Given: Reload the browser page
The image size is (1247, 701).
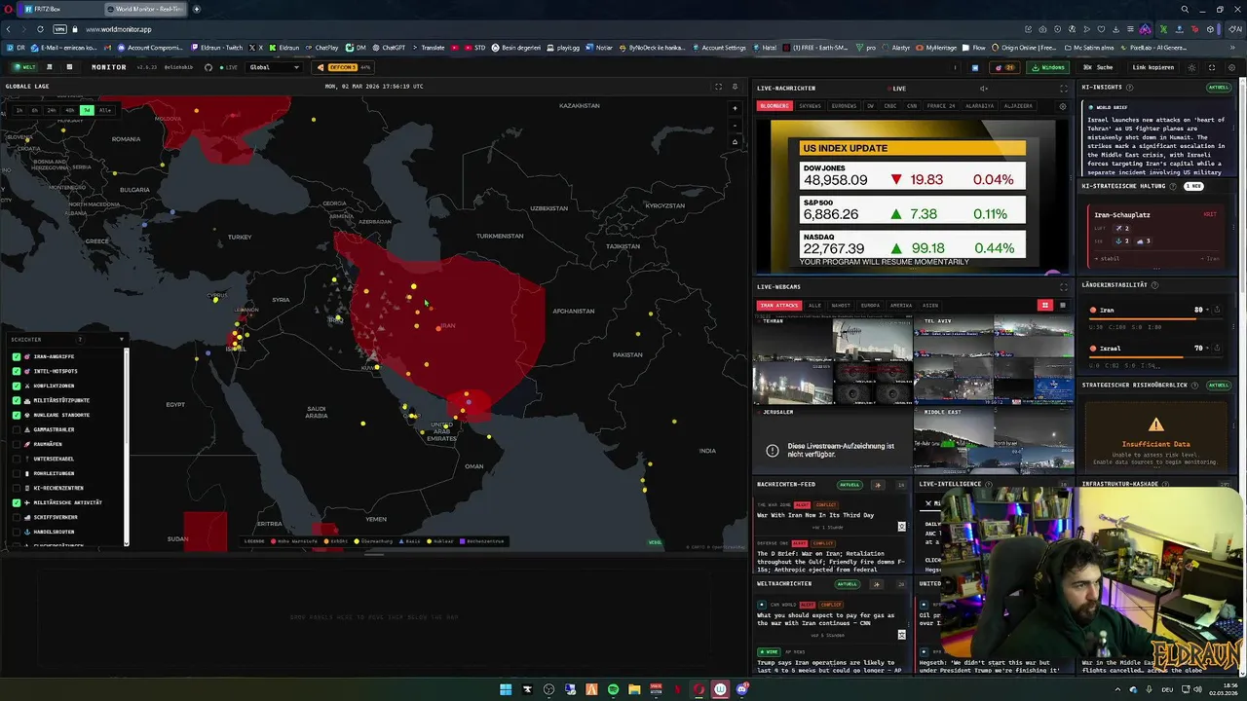Looking at the screenshot, I should pyautogui.click(x=40, y=29).
